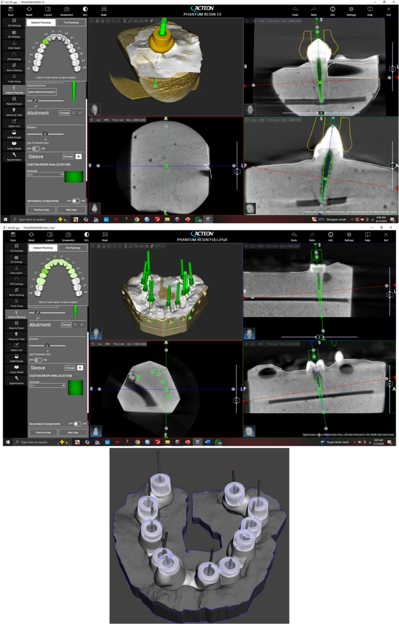The width and height of the screenshot is (399, 624).
Task: Click Sleeve Change button in PHANTUM RESIN 13 window
Action: 68,156
